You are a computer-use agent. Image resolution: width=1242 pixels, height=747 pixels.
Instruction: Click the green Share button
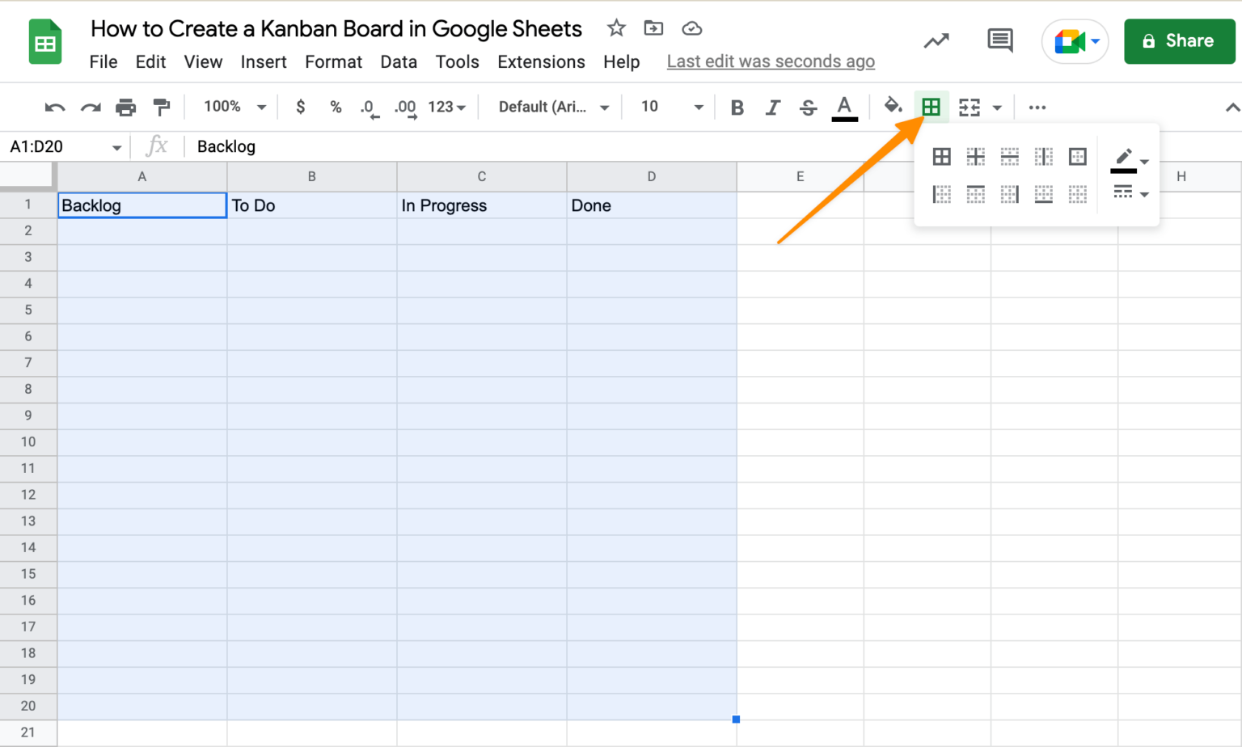[1180, 41]
